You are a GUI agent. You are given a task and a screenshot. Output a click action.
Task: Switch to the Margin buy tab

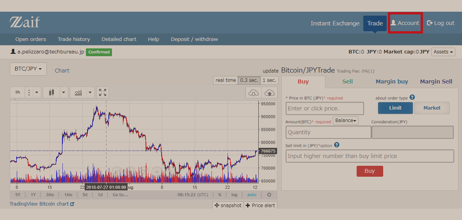click(x=392, y=82)
